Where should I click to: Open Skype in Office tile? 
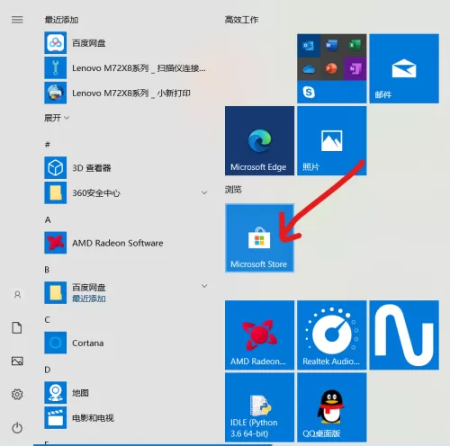(x=309, y=92)
